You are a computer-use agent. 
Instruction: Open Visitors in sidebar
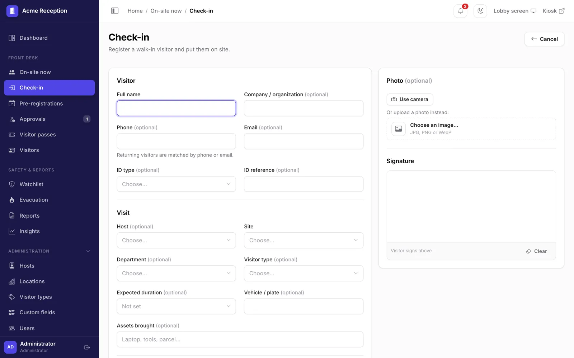tap(49, 150)
